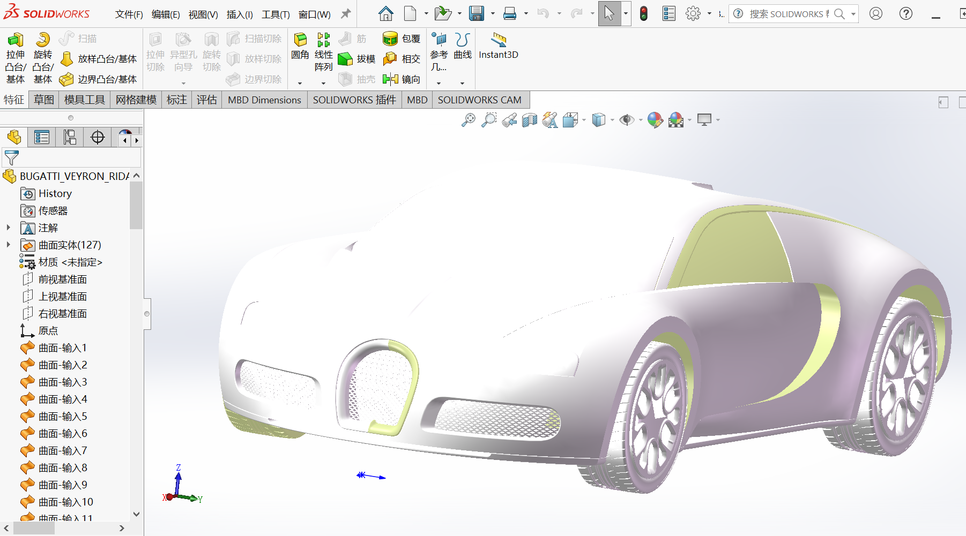Screen dimensions: 966x536
Task: Expand the 注解 tree node
Action: click(x=8, y=228)
